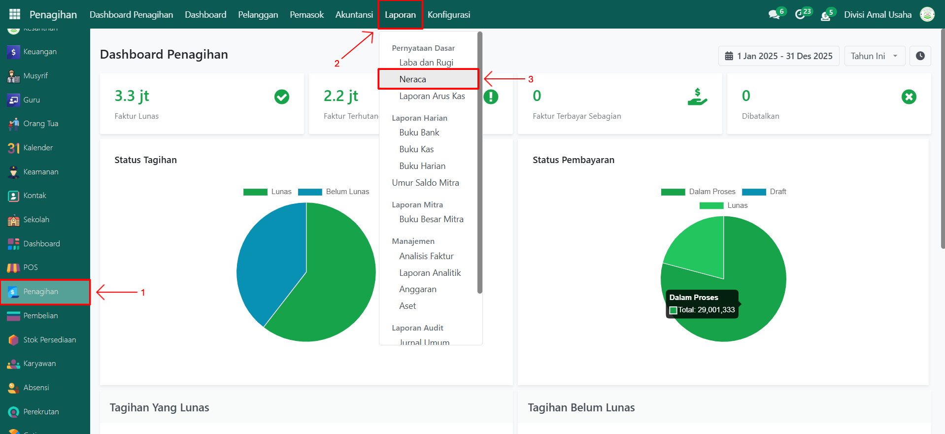945x434 pixels.
Task: Click the Faktur Lunas summary card
Action: (x=202, y=103)
